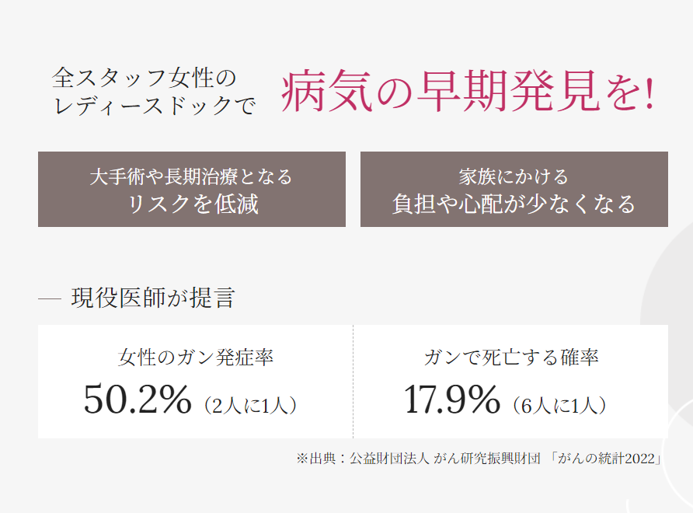Click the 50.2% statistic
The height and width of the screenshot is (513, 693).
pyautogui.click(x=138, y=400)
